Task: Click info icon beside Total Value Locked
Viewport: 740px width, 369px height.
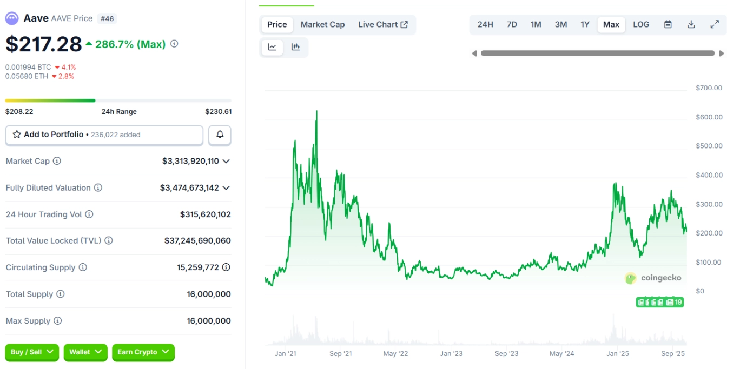Action: point(109,241)
